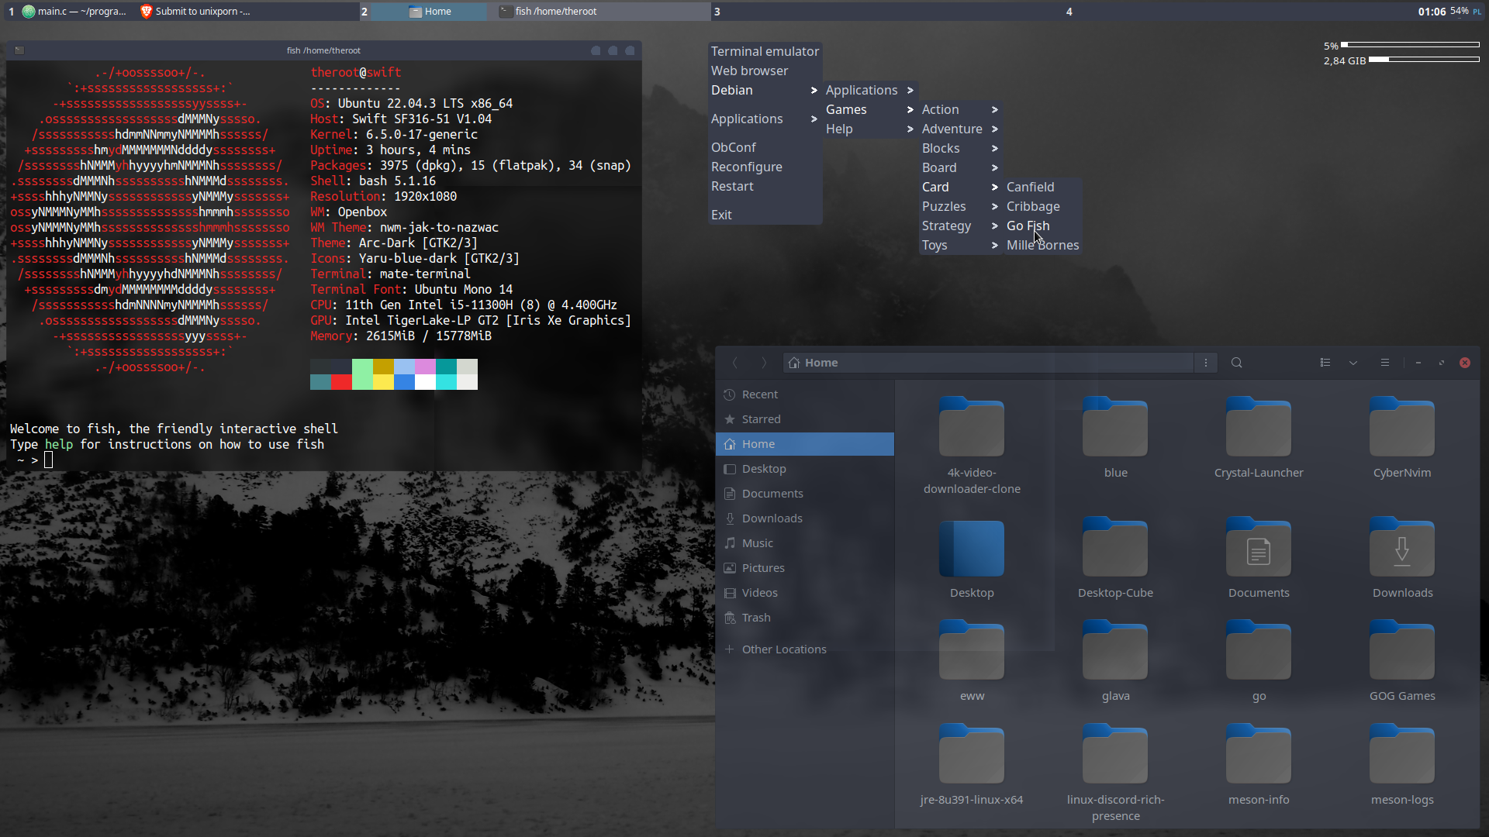Expand the Strategy games submenu
The image size is (1489, 837).
(960, 226)
